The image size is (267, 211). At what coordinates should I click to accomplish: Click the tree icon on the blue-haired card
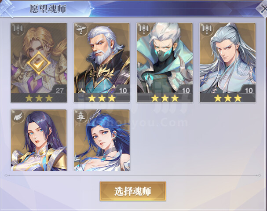point(81,116)
